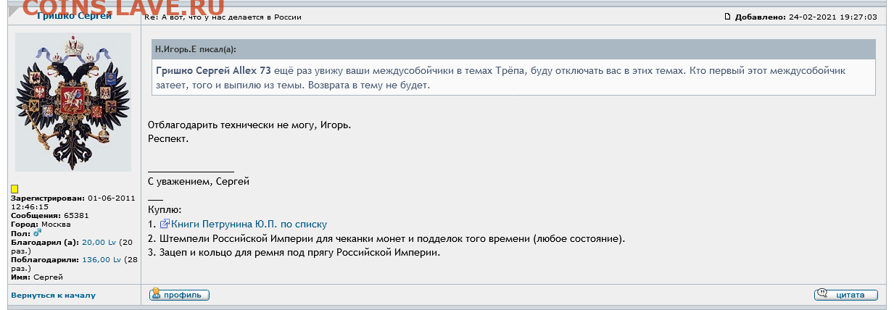Open the 20,00 Lv thanks-given link
The image size is (894, 310).
tap(100, 242)
